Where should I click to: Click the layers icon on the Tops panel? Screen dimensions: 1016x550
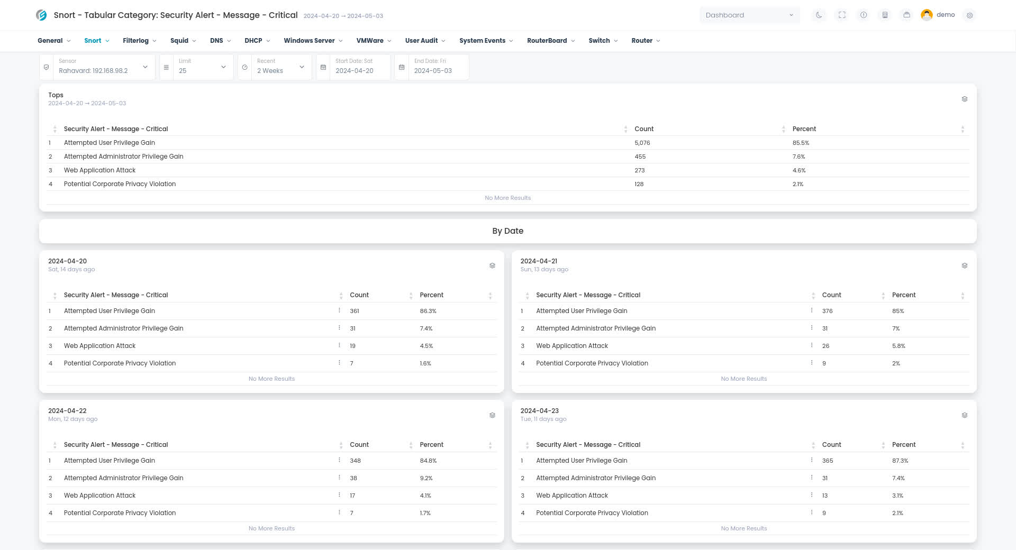click(964, 99)
